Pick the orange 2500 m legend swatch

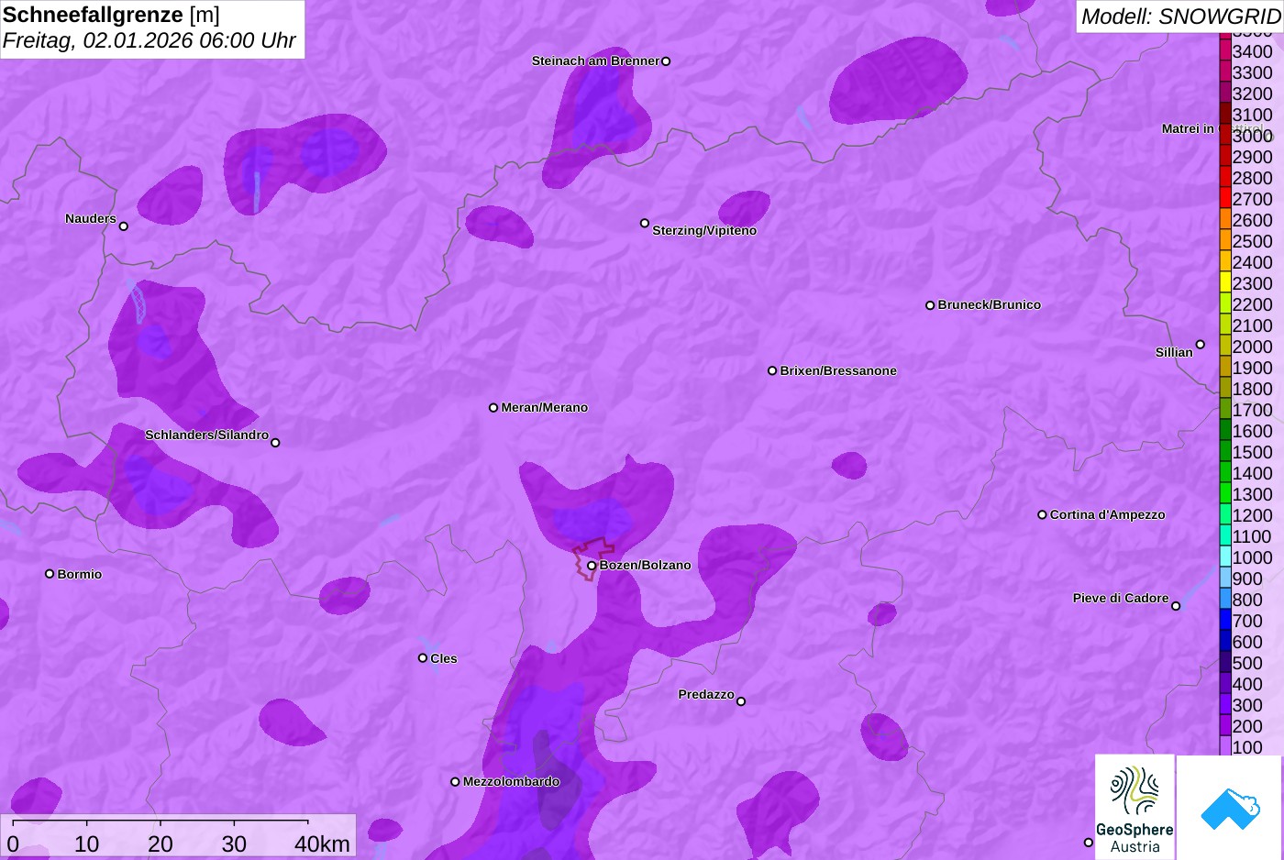1225,241
